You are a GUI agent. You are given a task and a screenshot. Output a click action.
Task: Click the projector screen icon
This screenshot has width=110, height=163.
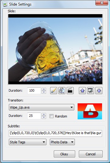pyautogui.click(x=90, y=90)
